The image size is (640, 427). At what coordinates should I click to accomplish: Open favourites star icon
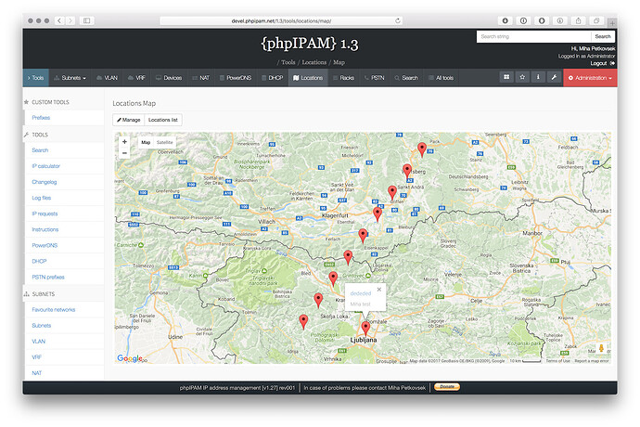click(522, 77)
